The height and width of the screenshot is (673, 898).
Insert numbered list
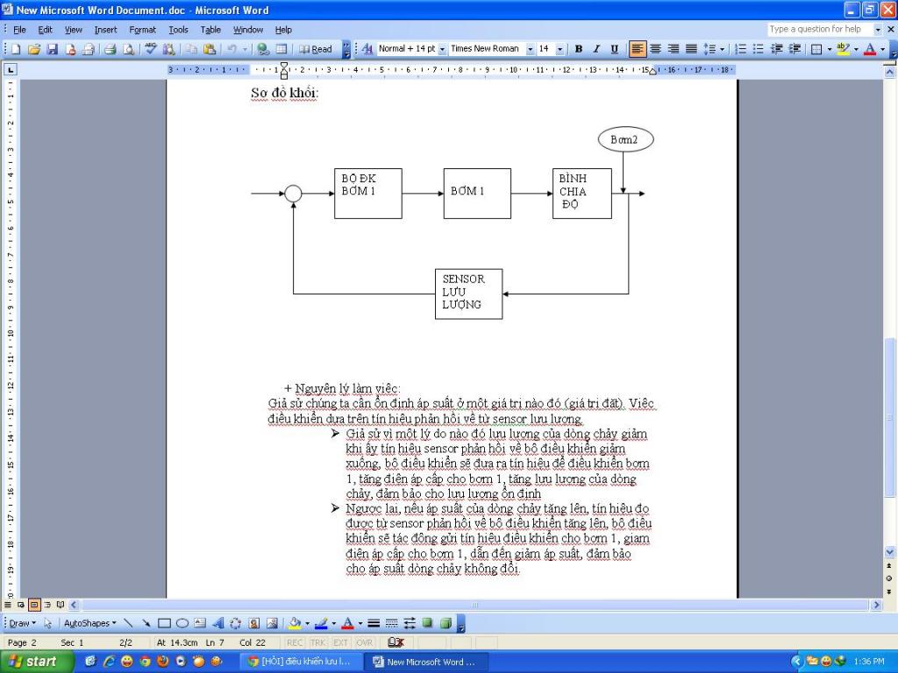point(740,49)
